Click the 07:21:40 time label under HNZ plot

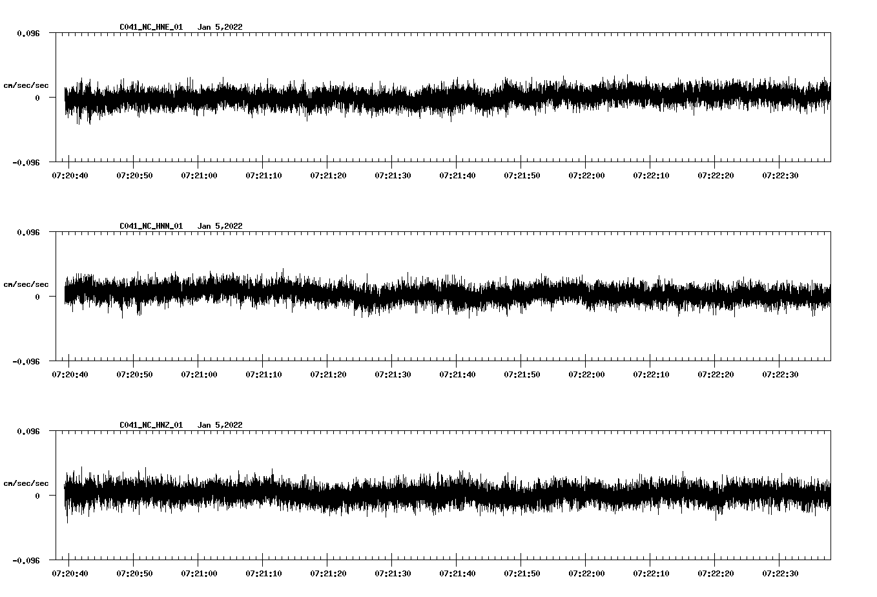457,574
